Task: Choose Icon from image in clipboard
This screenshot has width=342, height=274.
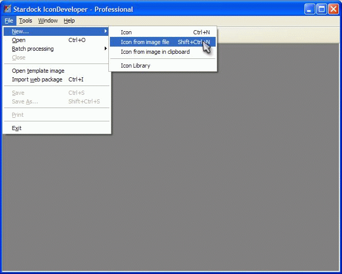Action: (163, 52)
